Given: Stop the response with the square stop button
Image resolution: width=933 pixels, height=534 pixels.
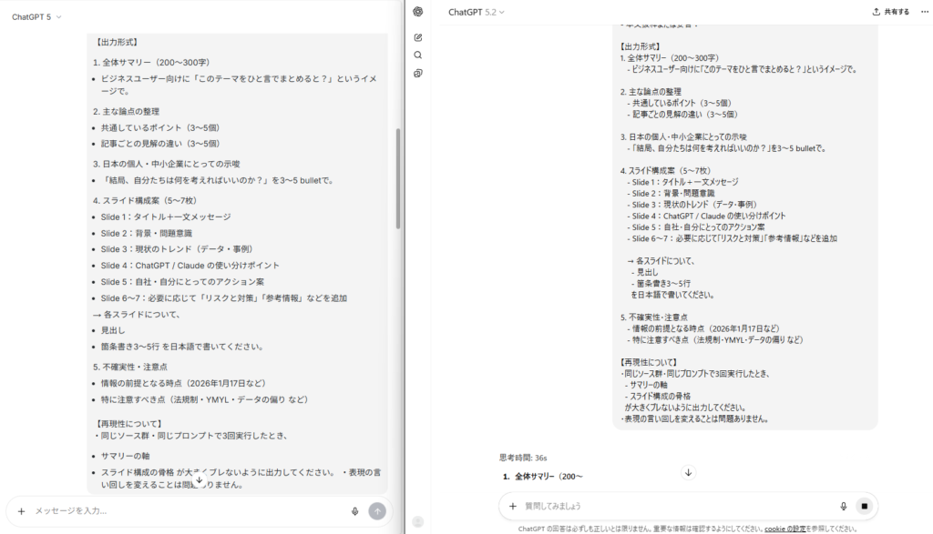Looking at the screenshot, I should [x=865, y=506].
